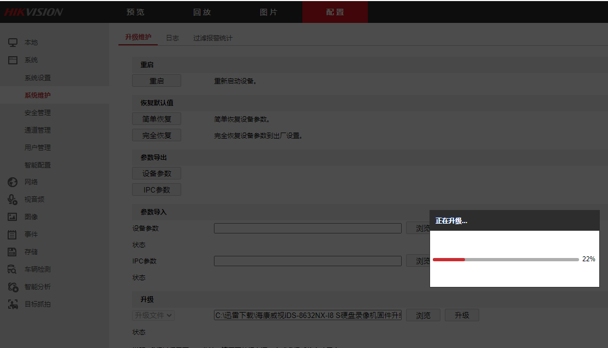The width and height of the screenshot is (608, 348).
Task: Switch to the 日志 tab
Action: tap(172, 38)
